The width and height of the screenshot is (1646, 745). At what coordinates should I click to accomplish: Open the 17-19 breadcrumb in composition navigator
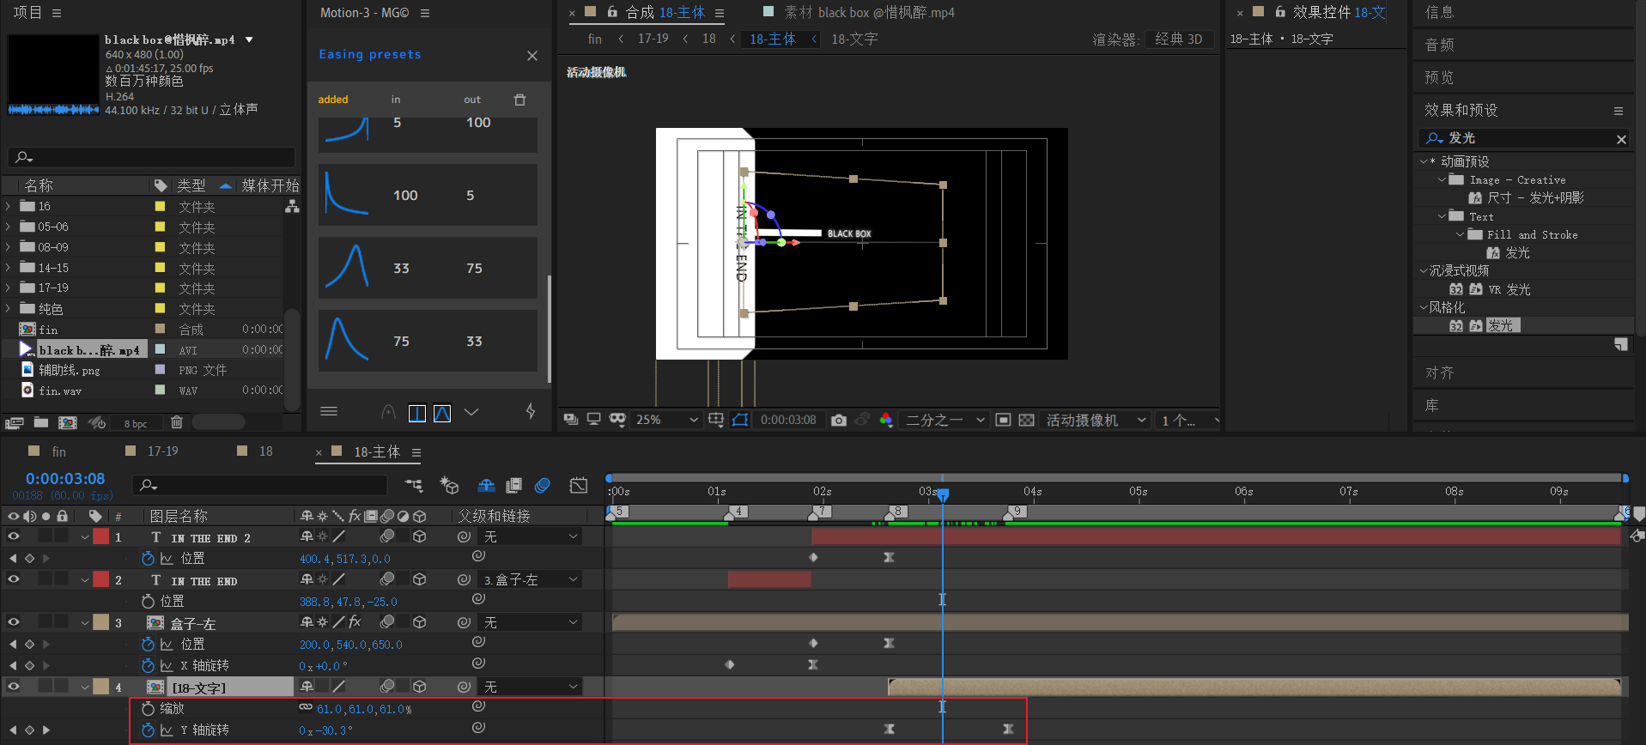click(653, 39)
